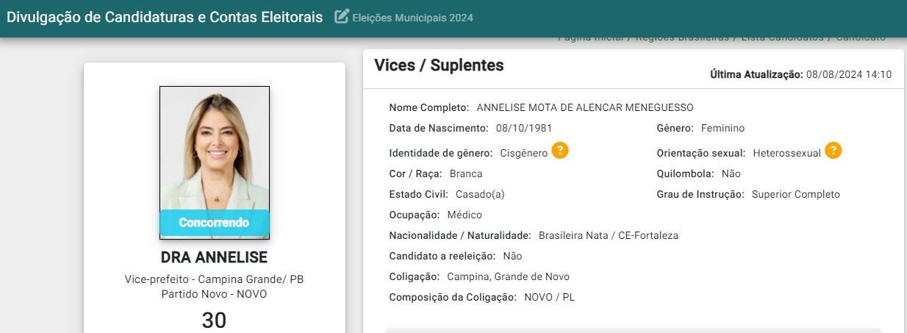Select the Eleições Municipais 2024 label
Screen dimensions: 907x333
[x=412, y=18]
